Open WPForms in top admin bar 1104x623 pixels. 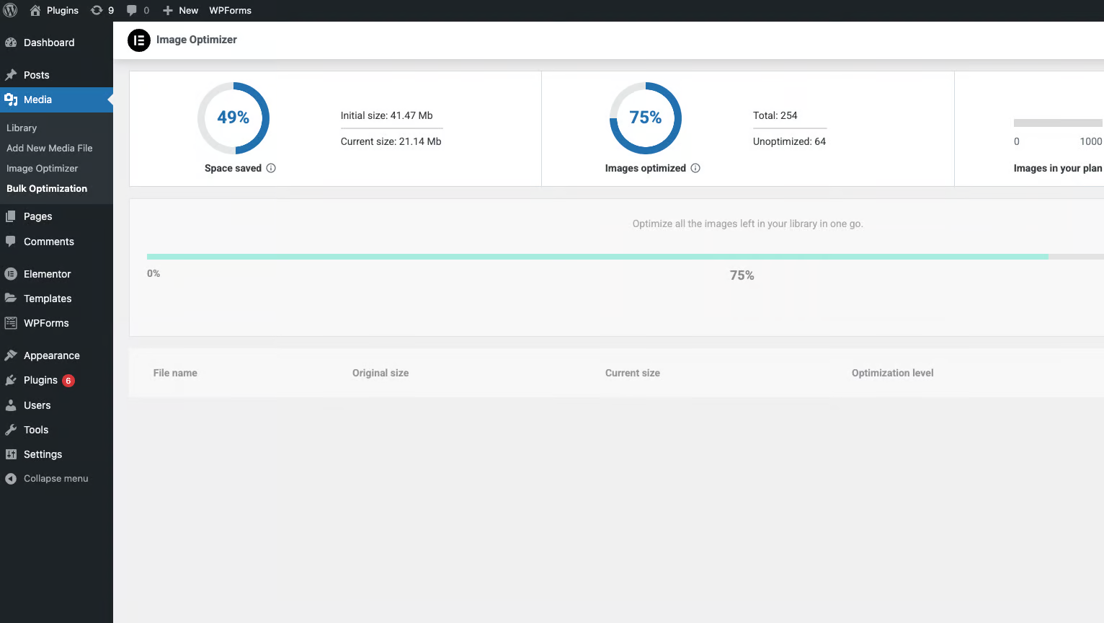(x=230, y=10)
